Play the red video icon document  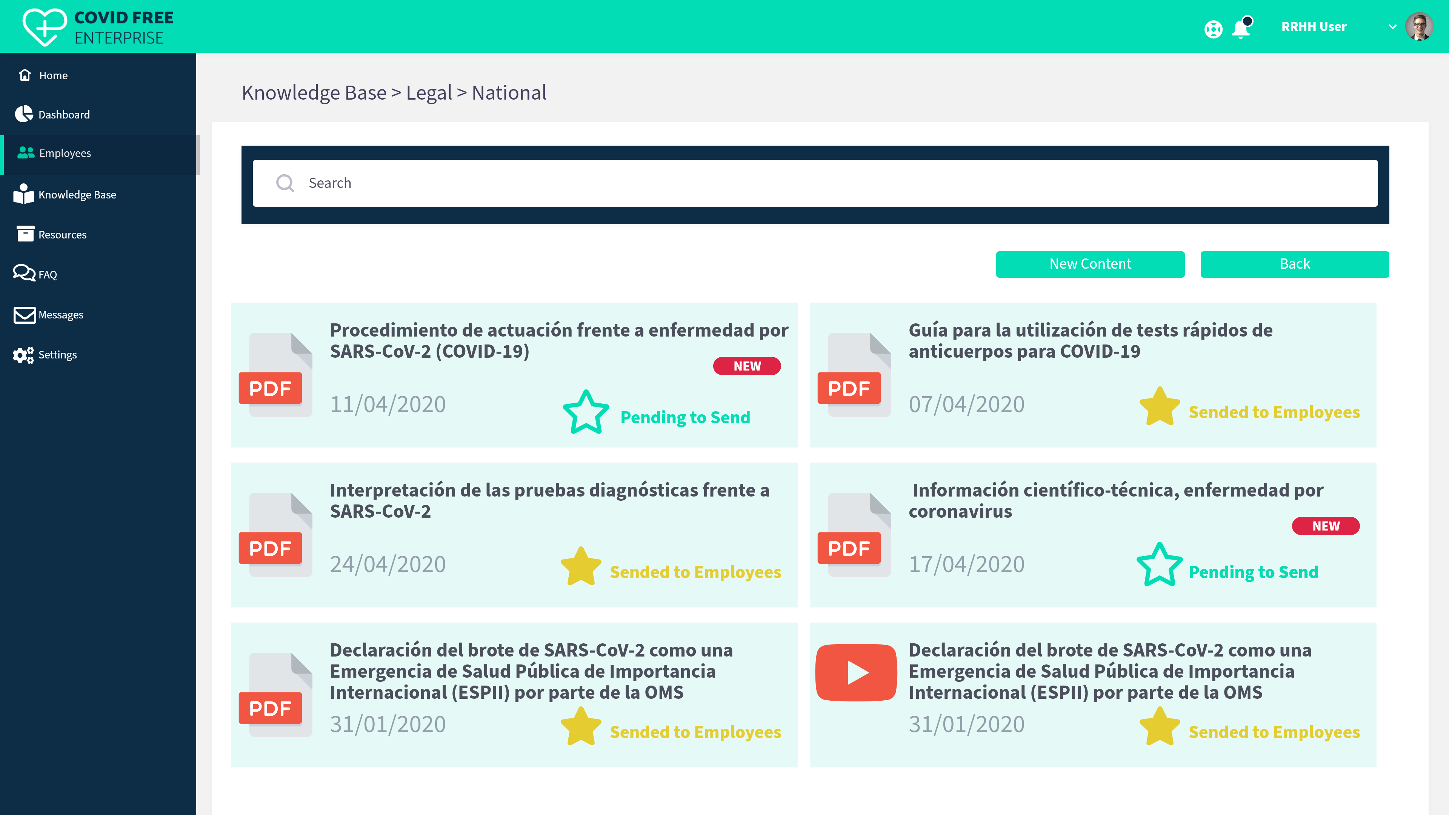(855, 672)
